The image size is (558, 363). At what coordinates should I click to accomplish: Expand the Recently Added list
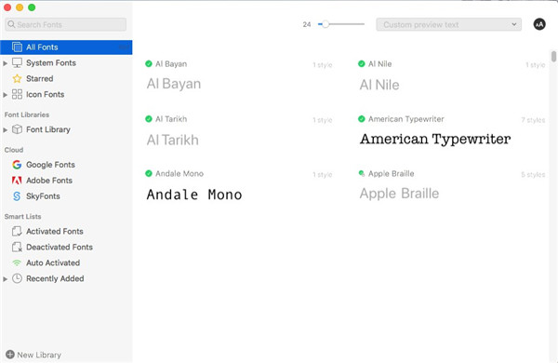click(5, 279)
